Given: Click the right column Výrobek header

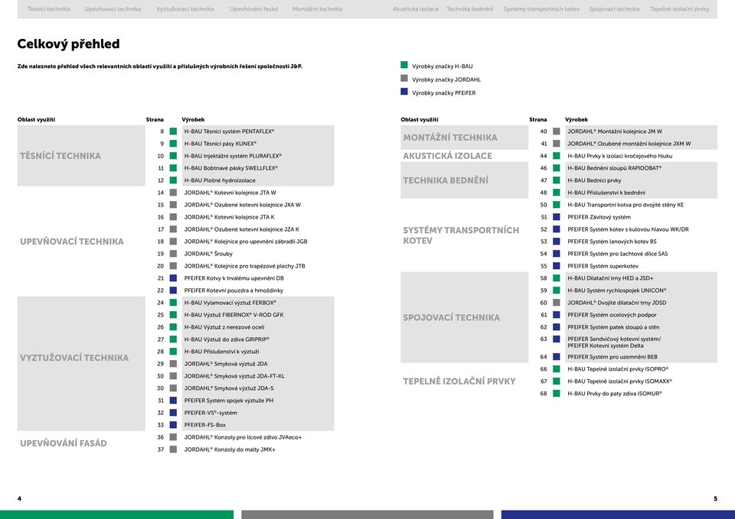Looking at the screenshot, I should tap(576, 119).
